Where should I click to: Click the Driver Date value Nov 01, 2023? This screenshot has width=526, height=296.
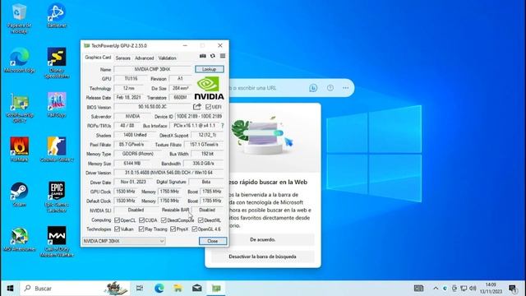133,182
